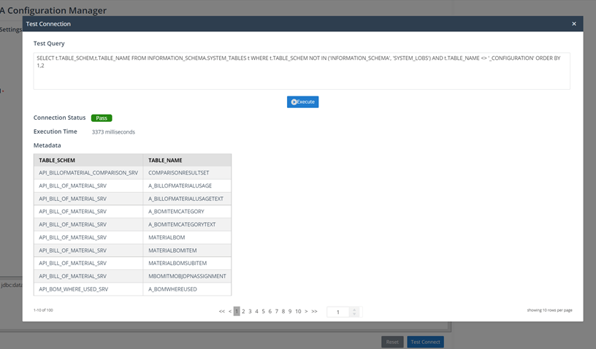
Task: Decrement page number with stepper down arrow
Action: coord(354,314)
